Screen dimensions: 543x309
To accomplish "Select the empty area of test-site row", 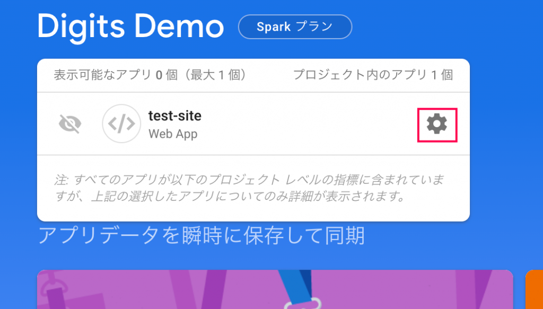I will coord(308,124).
